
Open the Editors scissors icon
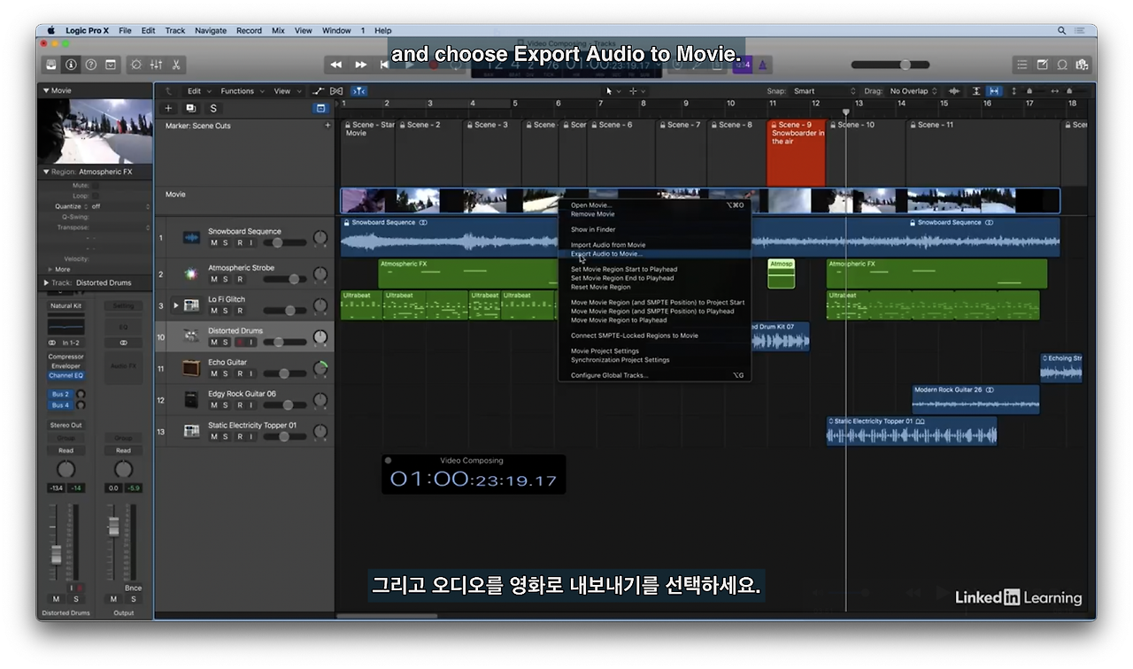pos(176,65)
